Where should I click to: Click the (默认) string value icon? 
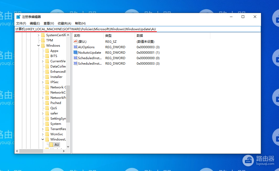(x=75, y=41)
